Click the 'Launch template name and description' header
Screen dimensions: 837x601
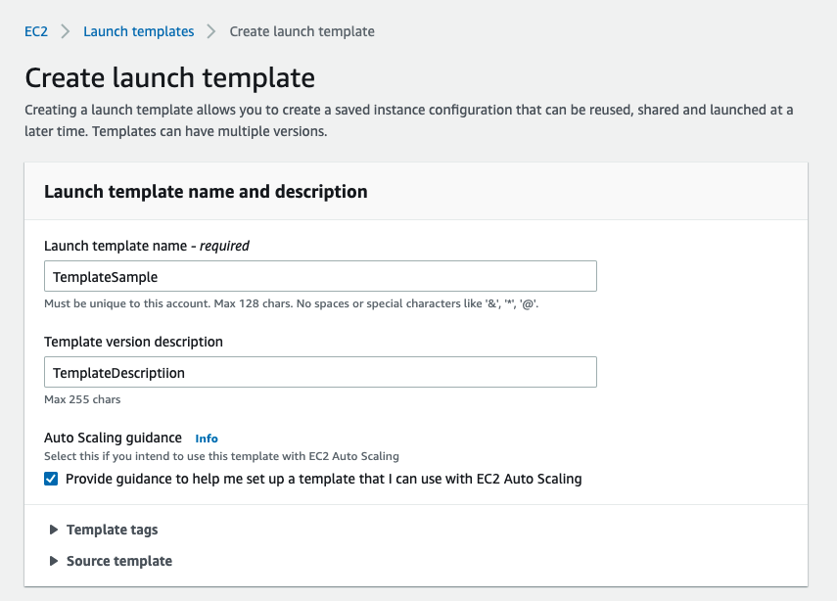206,192
